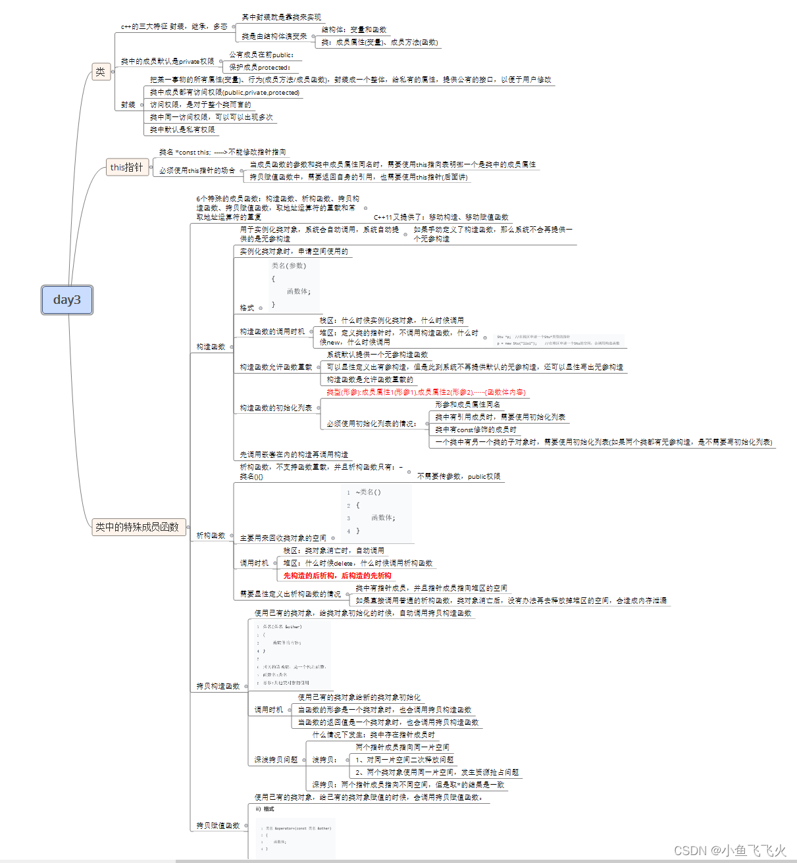Screen dimensions: 797x863
Task: Select the 格式 node under 构造函数
Action: [246, 307]
